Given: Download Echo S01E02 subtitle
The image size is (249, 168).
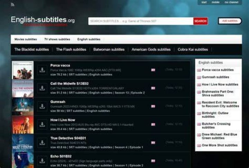Looking at the screenshot, I should point(42,161).
